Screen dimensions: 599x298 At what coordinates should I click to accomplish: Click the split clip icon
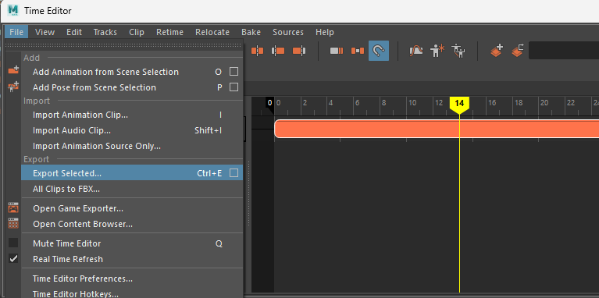(258, 51)
